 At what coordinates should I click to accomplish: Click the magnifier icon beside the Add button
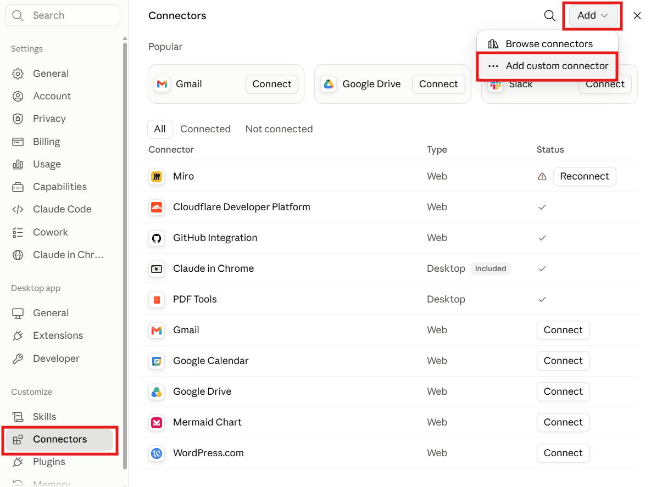point(550,16)
